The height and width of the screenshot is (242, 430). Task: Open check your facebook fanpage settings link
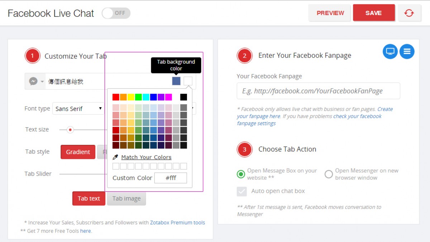(x=309, y=120)
